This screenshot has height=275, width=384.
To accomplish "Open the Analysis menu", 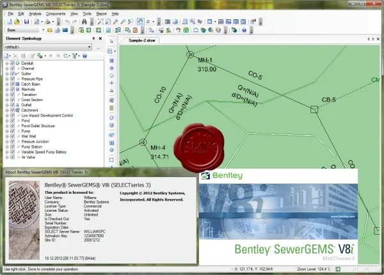I will click(x=35, y=13).
